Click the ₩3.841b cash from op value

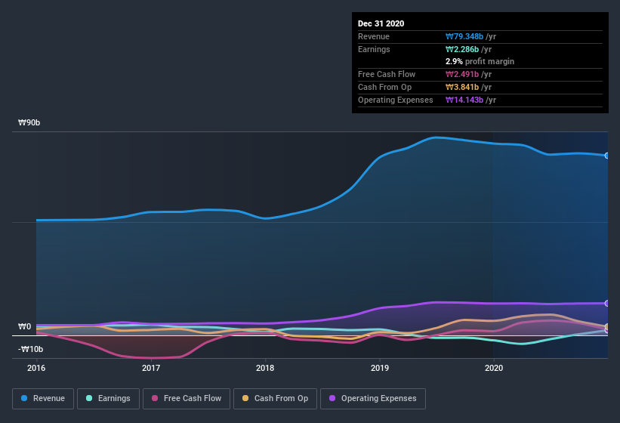(x=462, y=87)
